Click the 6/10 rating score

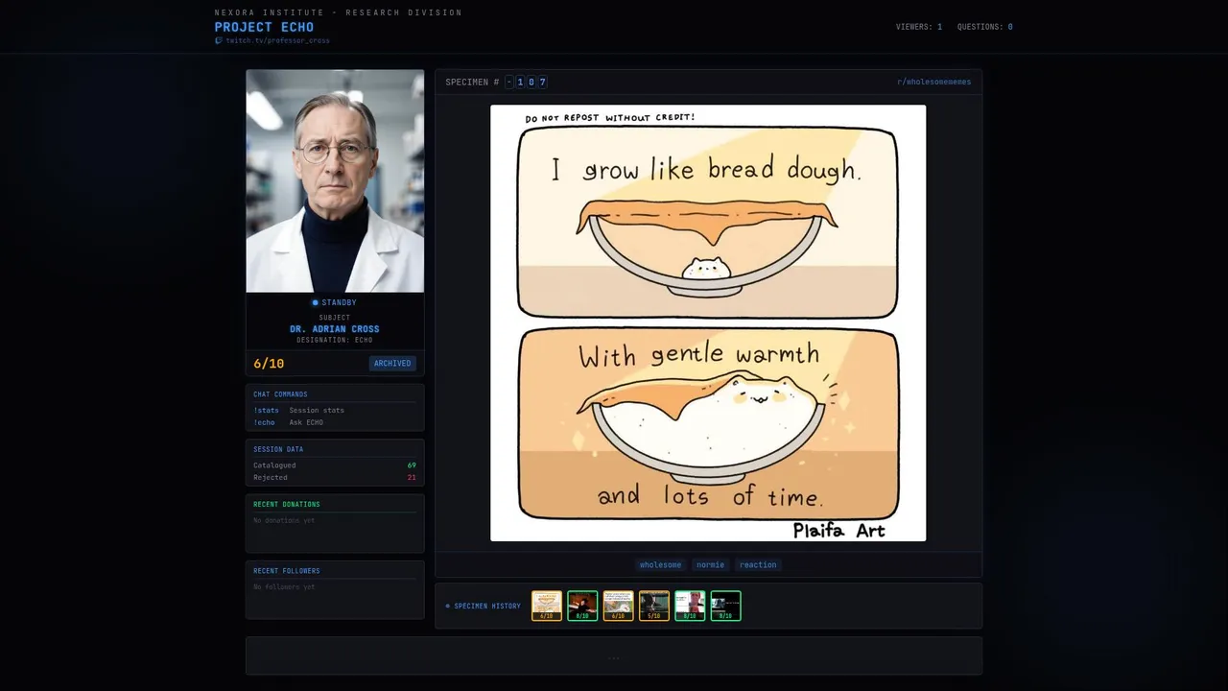269,364
